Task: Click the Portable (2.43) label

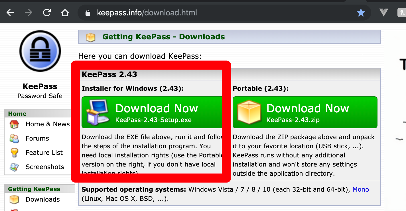Action: point(261,89)
